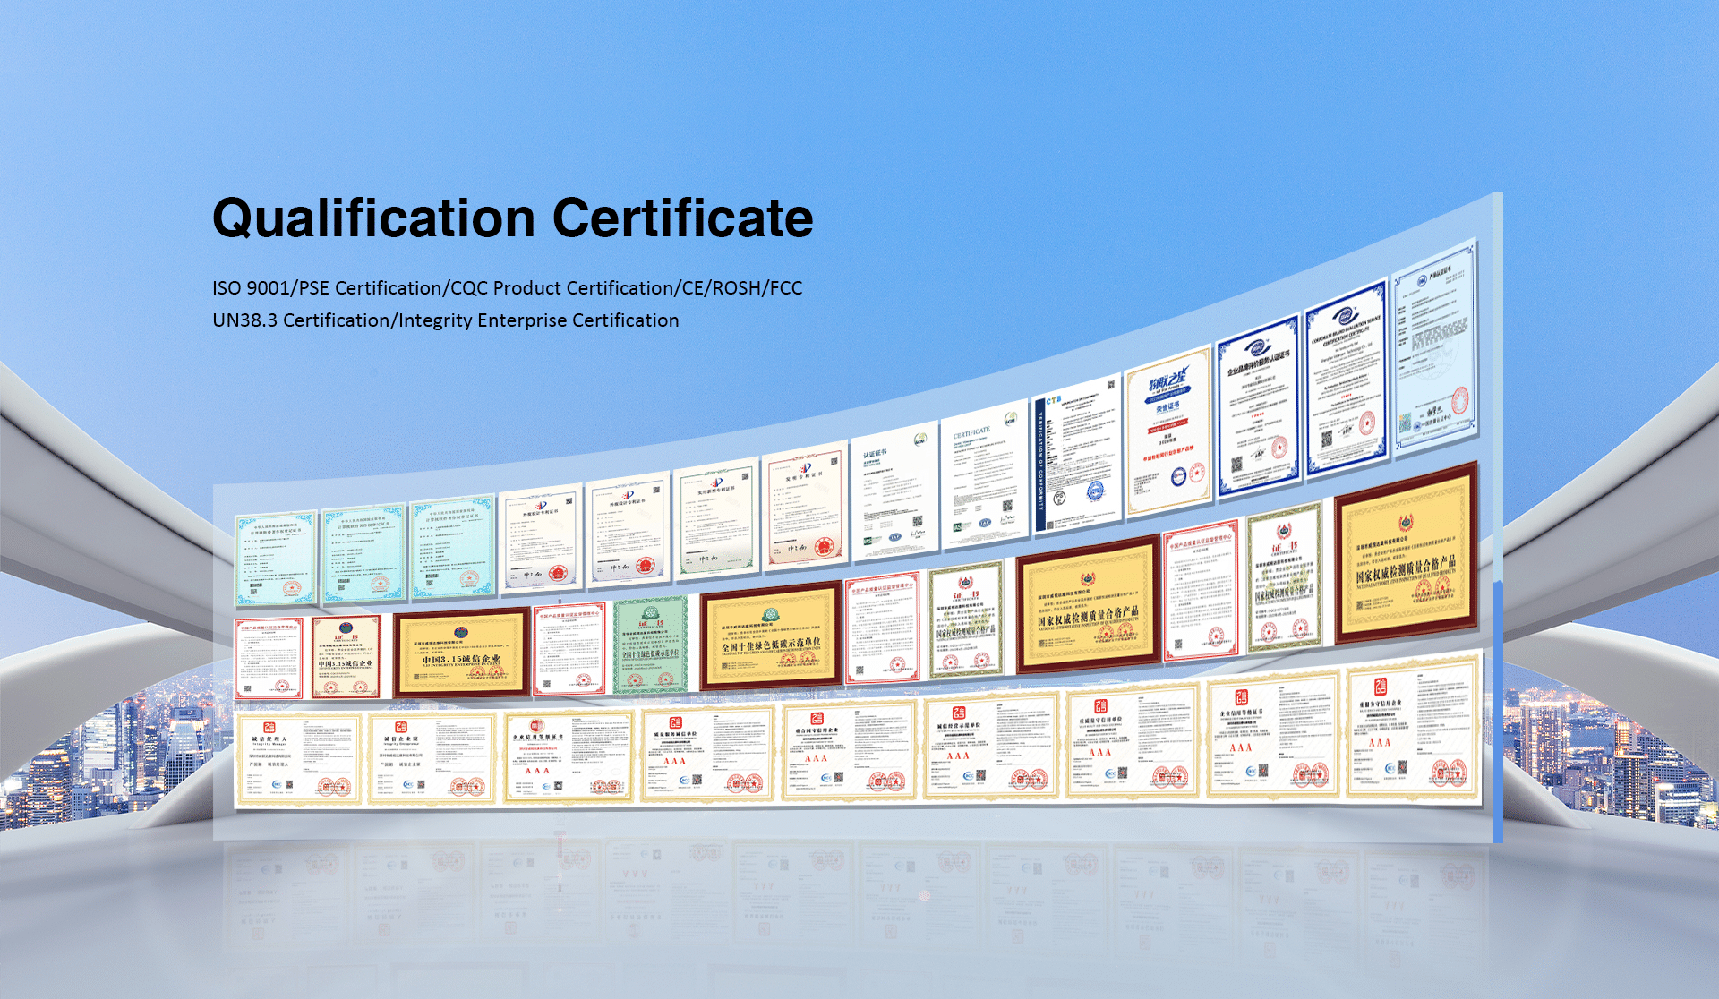Open the pink-bordered 发明专利证书 patent certificate

pos(803,512)
